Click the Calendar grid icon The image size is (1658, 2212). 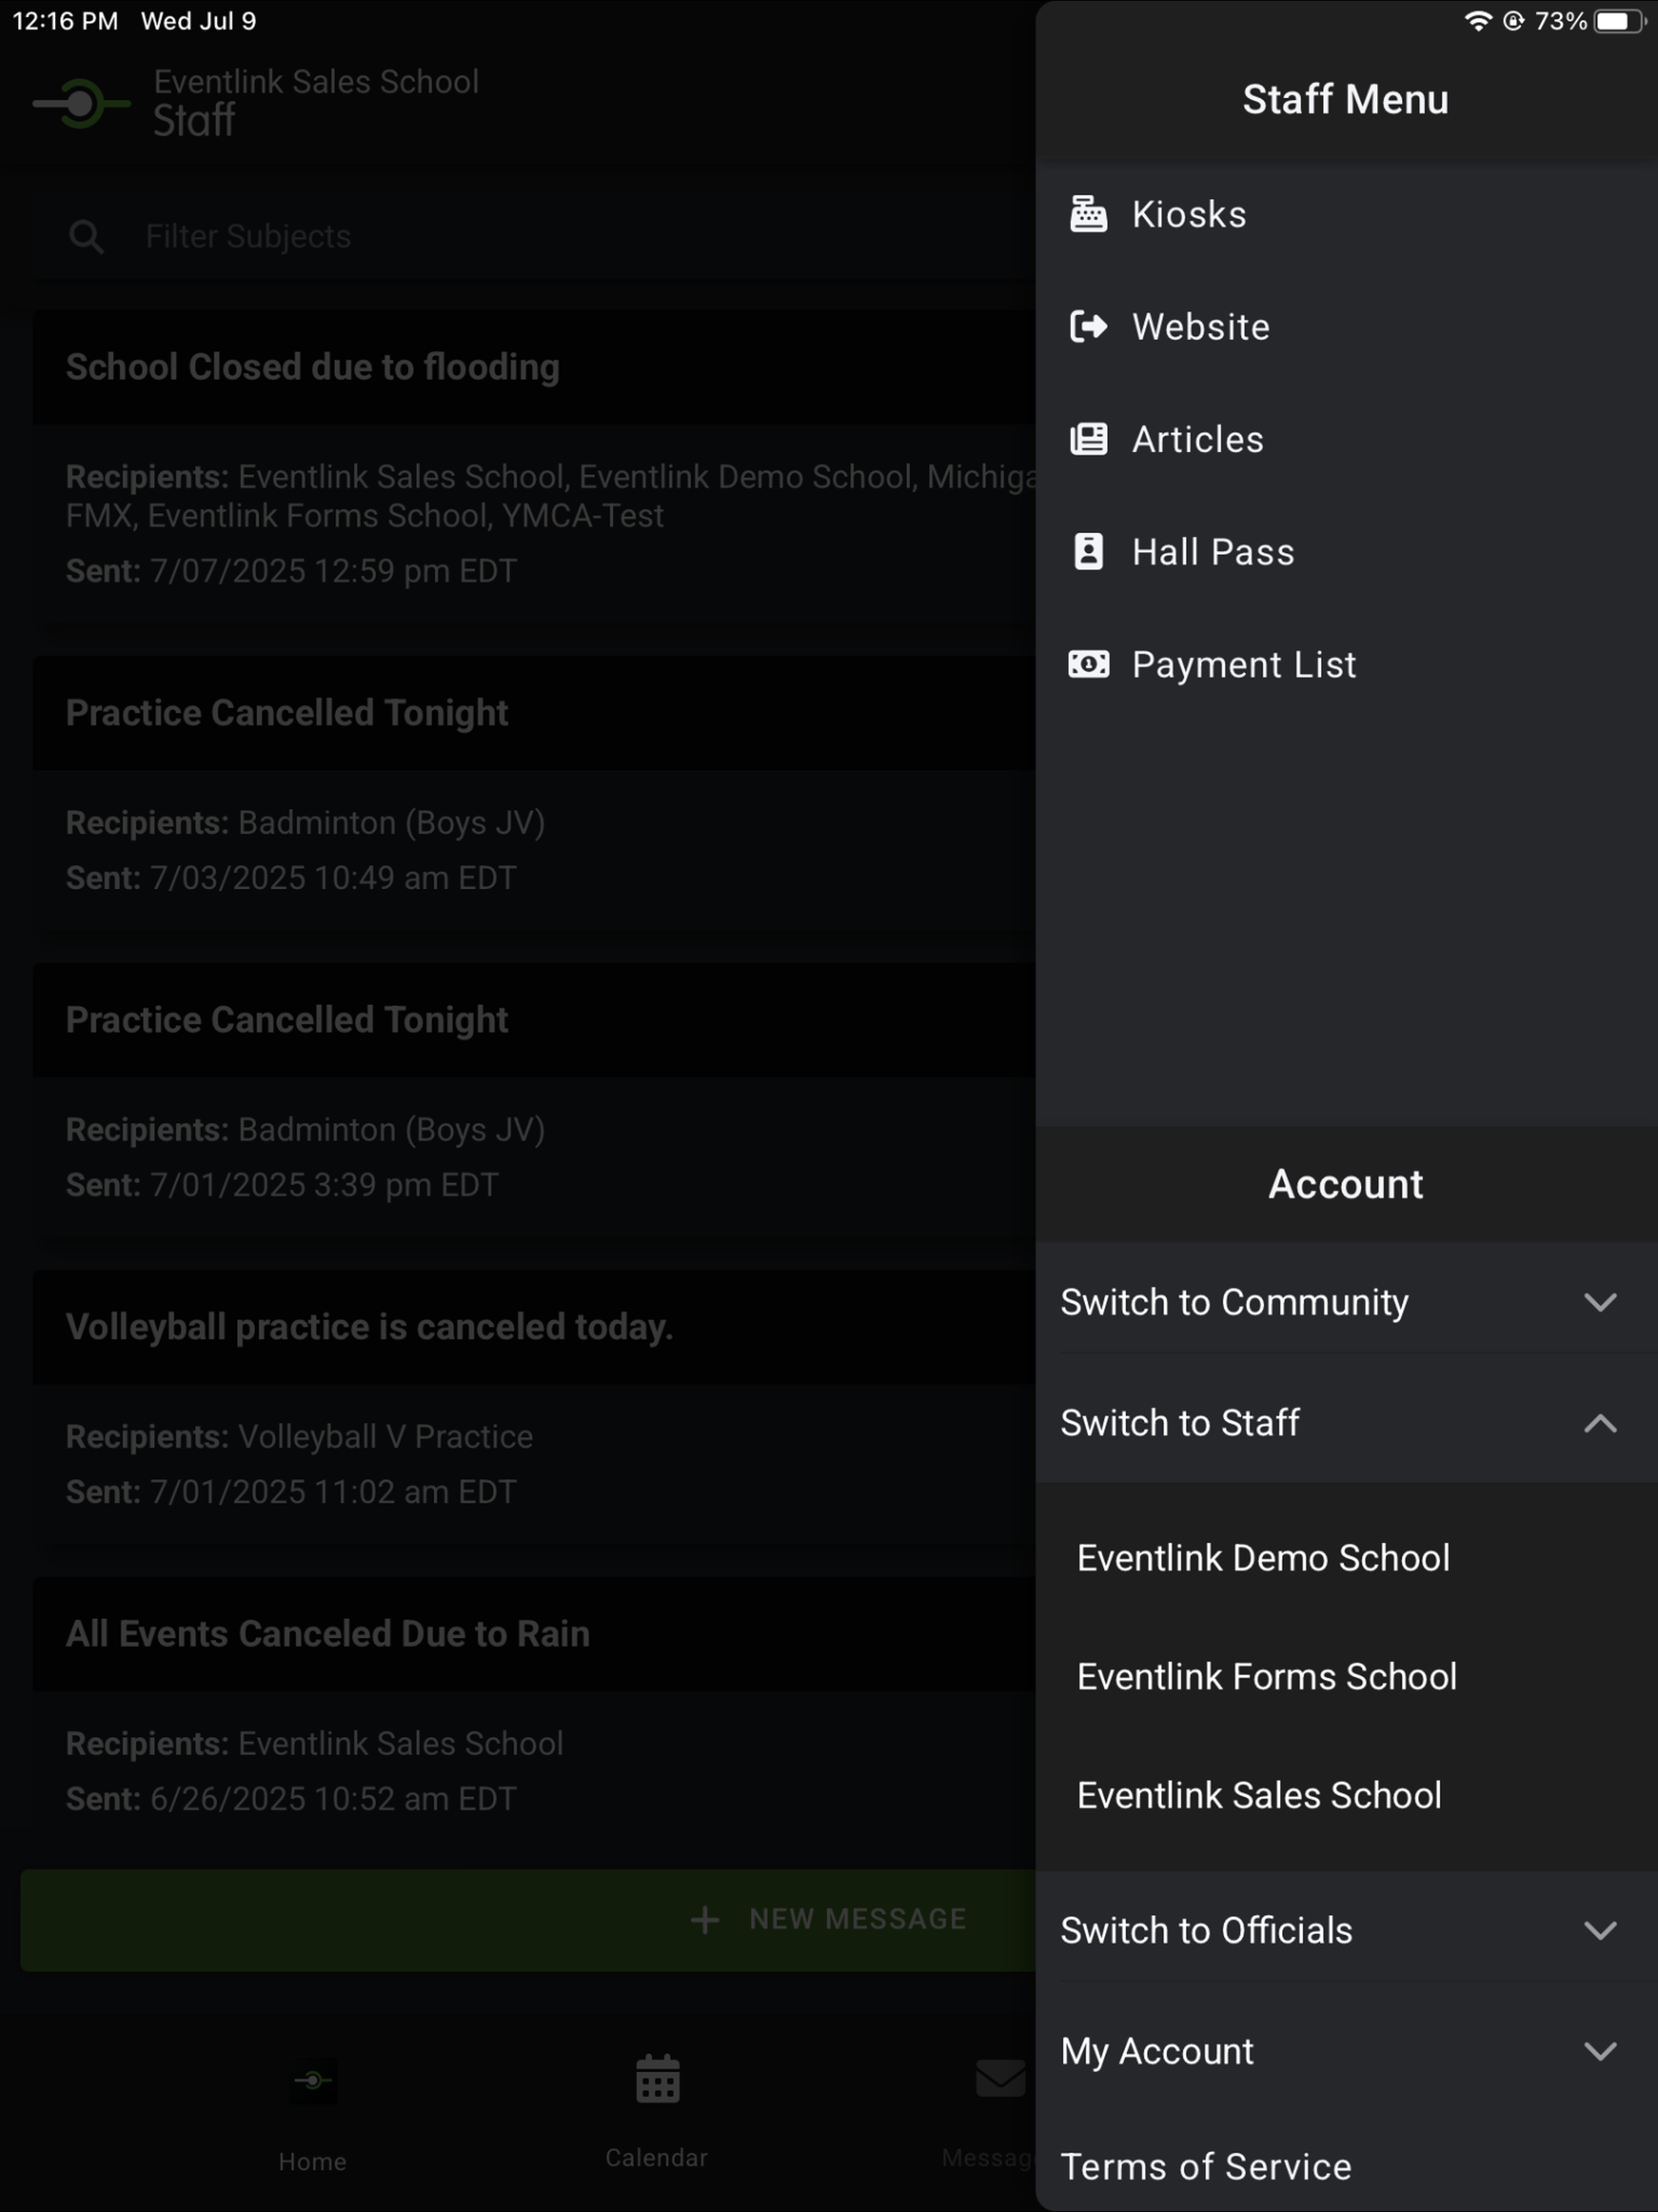(x=657, y=2080)
